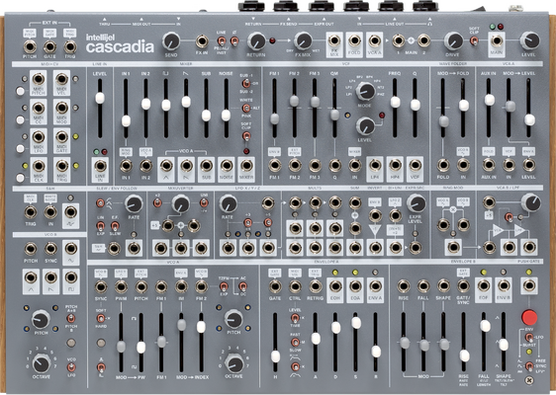
Task: Click the VCO A OCTAVE rotary knob
Action: [x=234, y=363]
